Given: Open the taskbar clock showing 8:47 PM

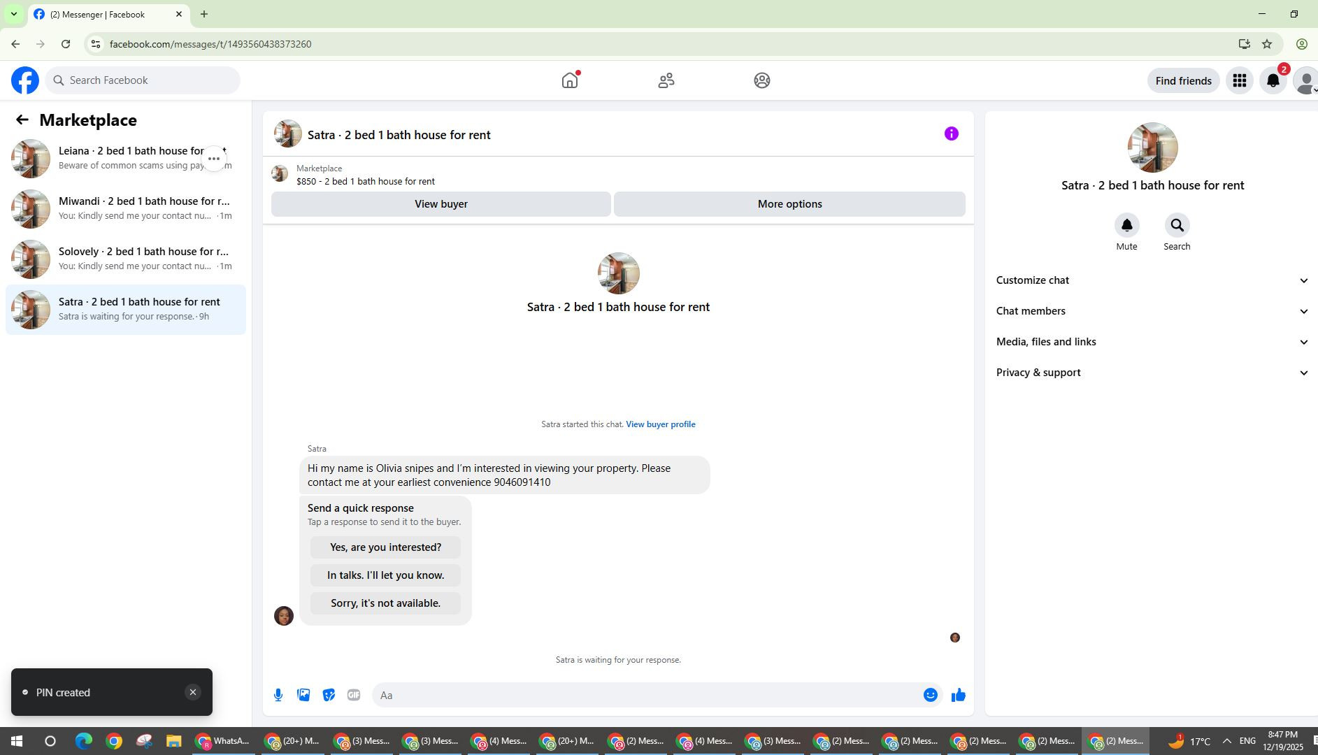Looking at the screenshot, I should pos(1283,741).
